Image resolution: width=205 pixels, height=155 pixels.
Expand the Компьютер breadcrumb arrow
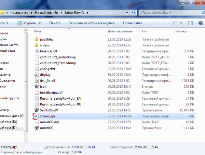(32, 13)
